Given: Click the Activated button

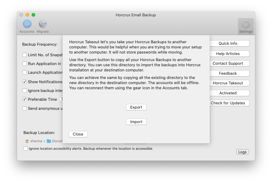Looking at the screenshot, I should (x=229, y=93).
